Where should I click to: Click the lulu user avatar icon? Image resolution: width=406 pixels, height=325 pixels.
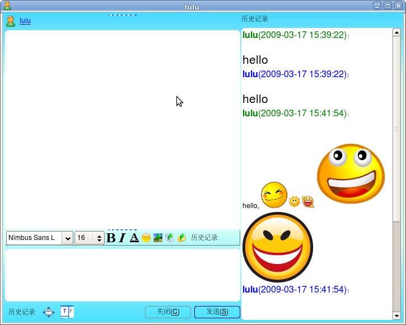tap(11, 21)
